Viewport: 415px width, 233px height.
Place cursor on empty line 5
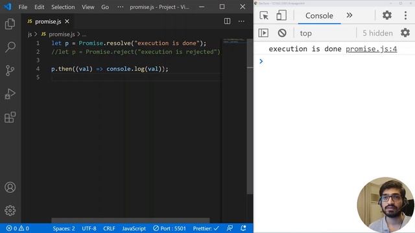point(135,77)
